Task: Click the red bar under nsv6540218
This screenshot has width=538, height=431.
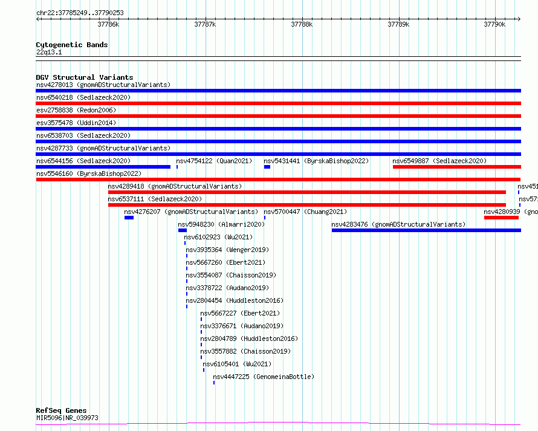Action: (x=278, y=103)
